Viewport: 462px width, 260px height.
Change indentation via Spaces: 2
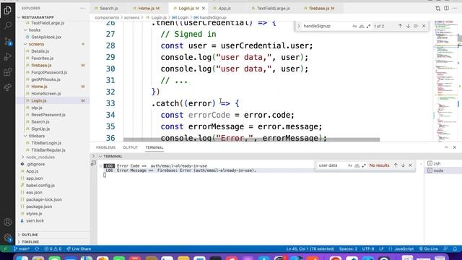coord(348,248)
